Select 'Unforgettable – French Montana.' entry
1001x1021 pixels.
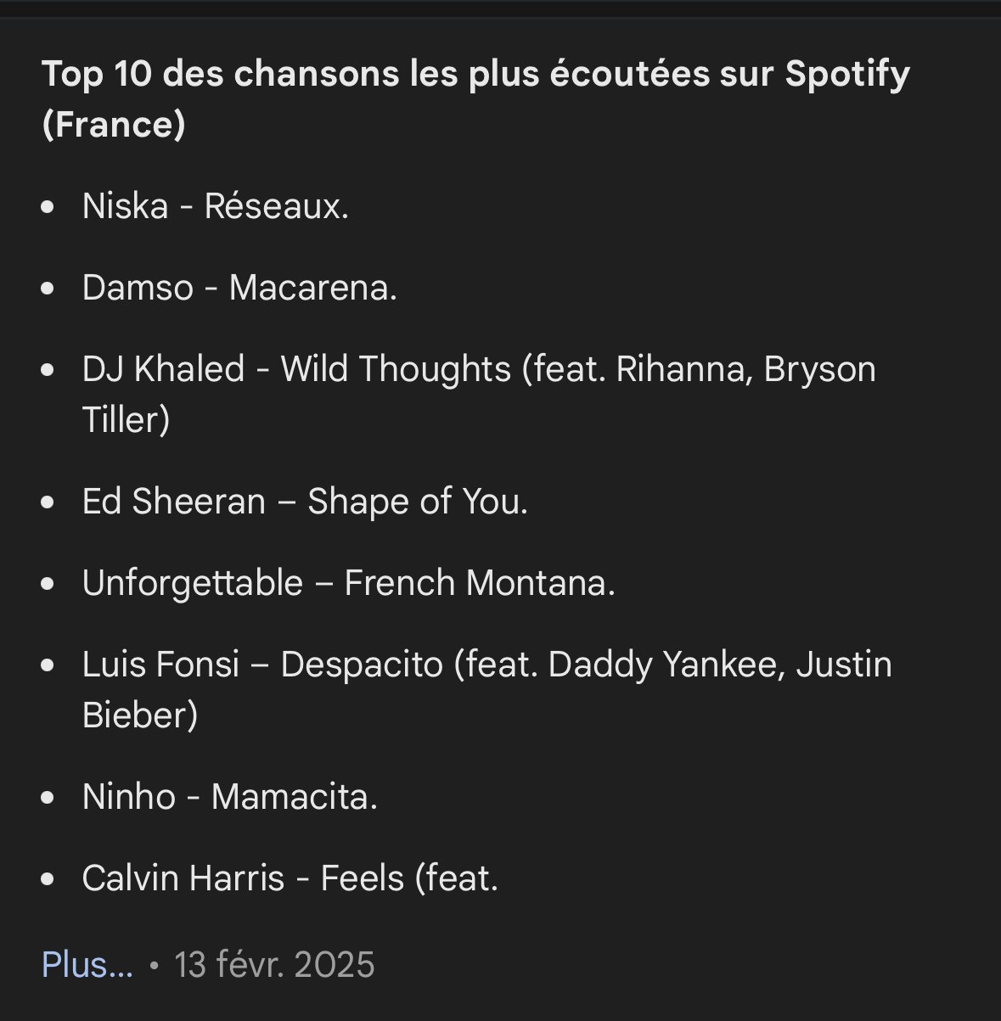[349, 583]
